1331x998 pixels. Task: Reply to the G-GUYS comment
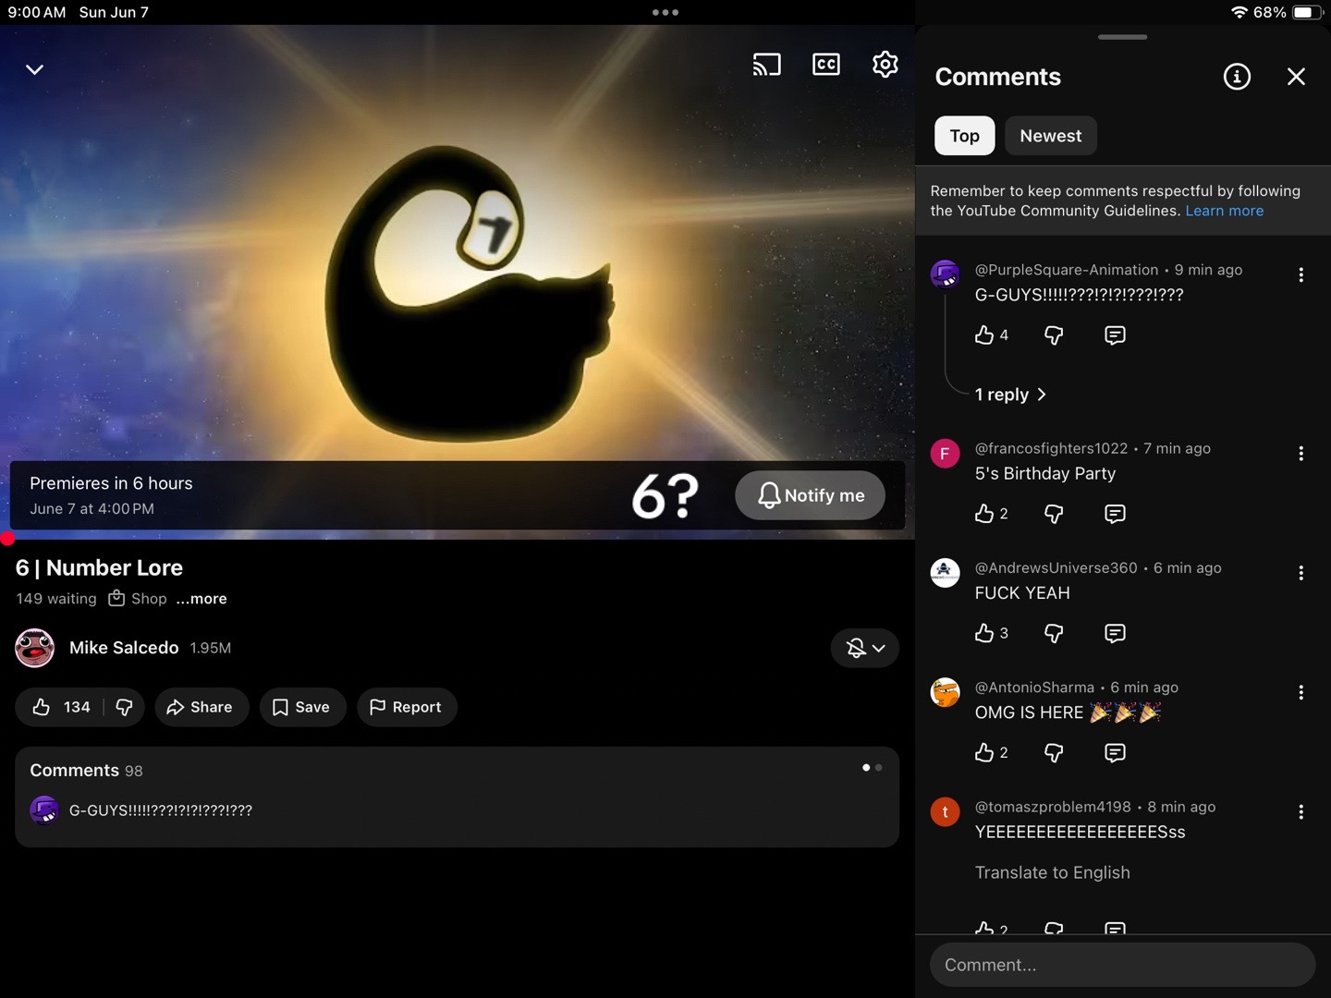[x=1115, y=335]
